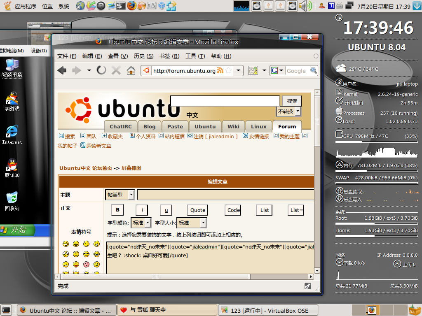Stop page loading with the X icon
422x316 pixels.
116,70
